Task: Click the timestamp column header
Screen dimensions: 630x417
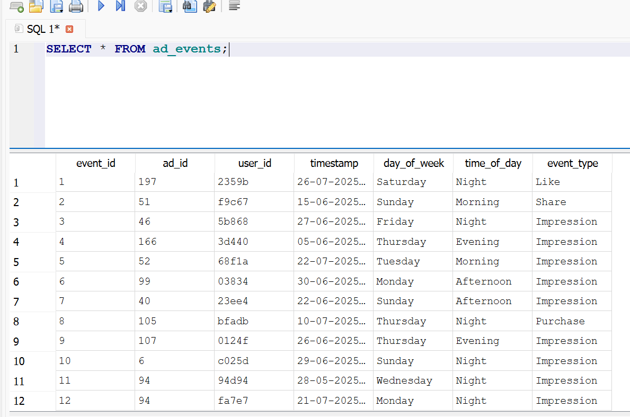Action: [334, 163]
